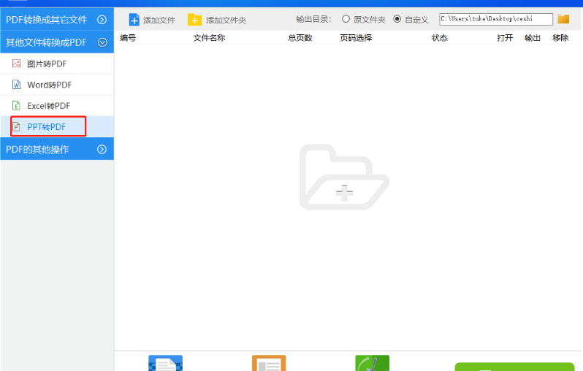Select the 自定义 output radio button
The image size is (583, 371).
397,19
